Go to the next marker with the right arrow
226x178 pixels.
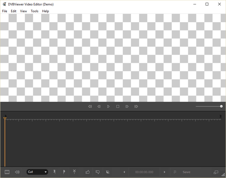[x=165, y=172]
